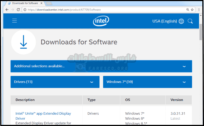Expand Additional selections available dropdown

pos(101,66)
